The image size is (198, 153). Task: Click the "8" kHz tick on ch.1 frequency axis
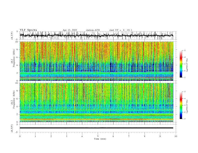point(17,49)
